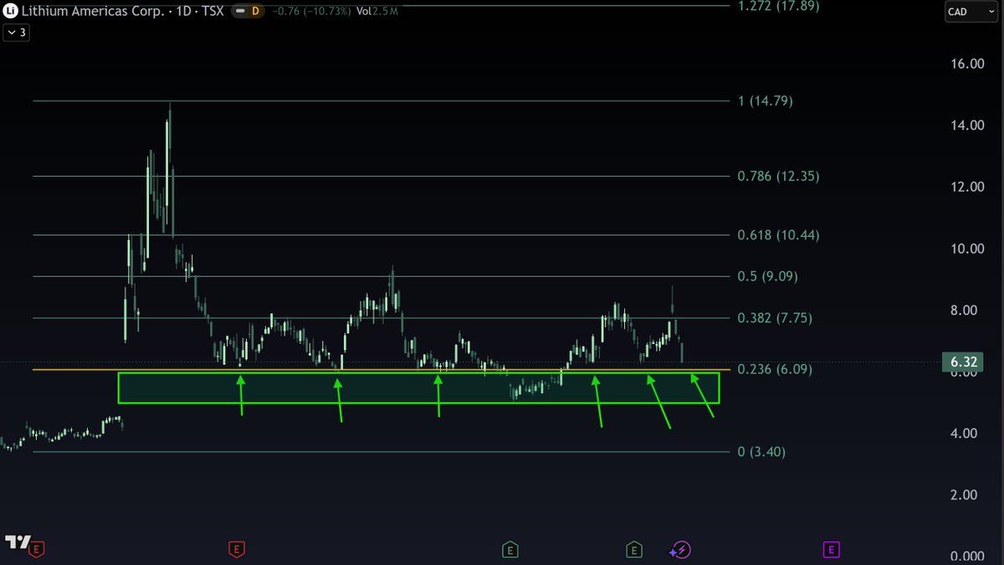Viewport: 1004px width, 565px height.
Task: Expand the collapsed indicators legend showing 3
Action: tap(17, 33)
